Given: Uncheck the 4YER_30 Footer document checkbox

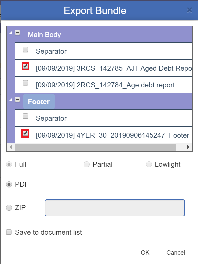Looking at the screenshot, I should (x=25, y=133).
